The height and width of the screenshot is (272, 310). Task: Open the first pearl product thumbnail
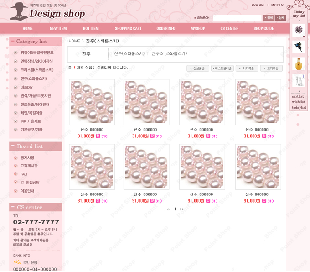[92, 102]
